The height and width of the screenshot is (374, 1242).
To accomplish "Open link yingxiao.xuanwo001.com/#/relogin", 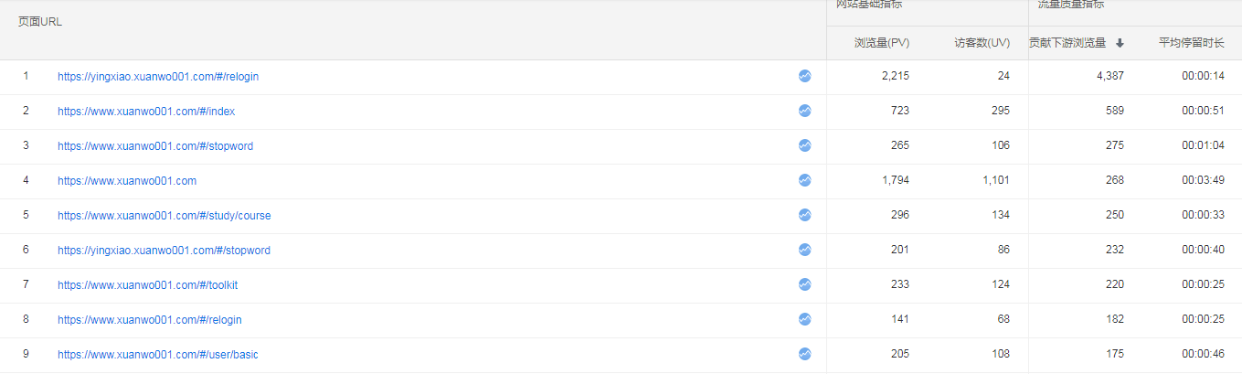I will [158, 77].
